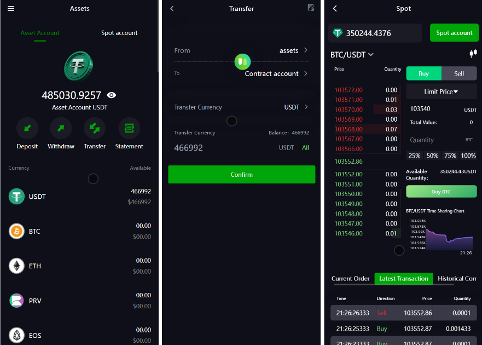Open the Statement icon
Viewport: 482px width, 345px height.
click(x=129, y=129)
